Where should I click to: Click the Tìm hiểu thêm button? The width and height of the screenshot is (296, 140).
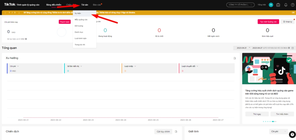(x=282, y=114)
